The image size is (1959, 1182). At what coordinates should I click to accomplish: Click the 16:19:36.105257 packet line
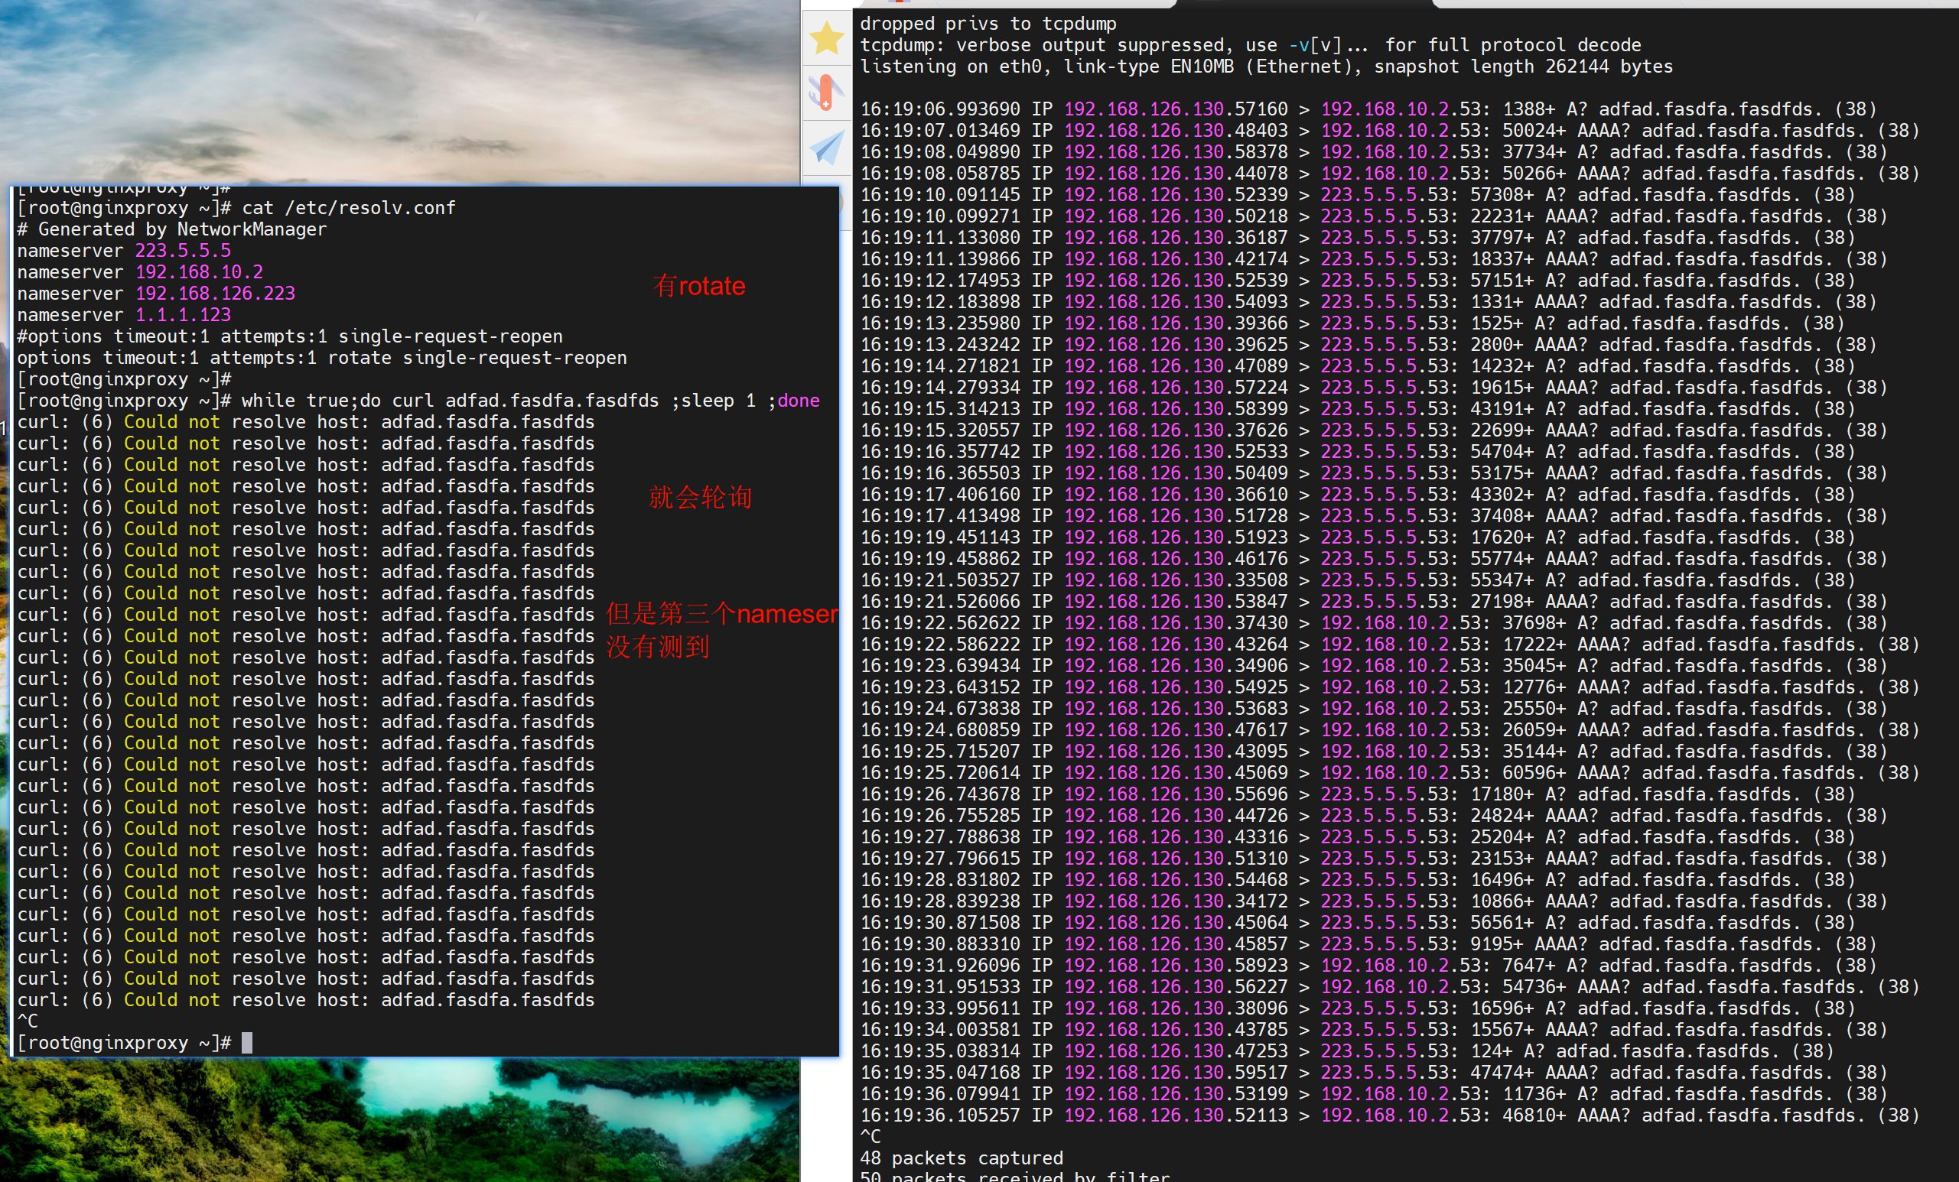coord(1389,1115)
